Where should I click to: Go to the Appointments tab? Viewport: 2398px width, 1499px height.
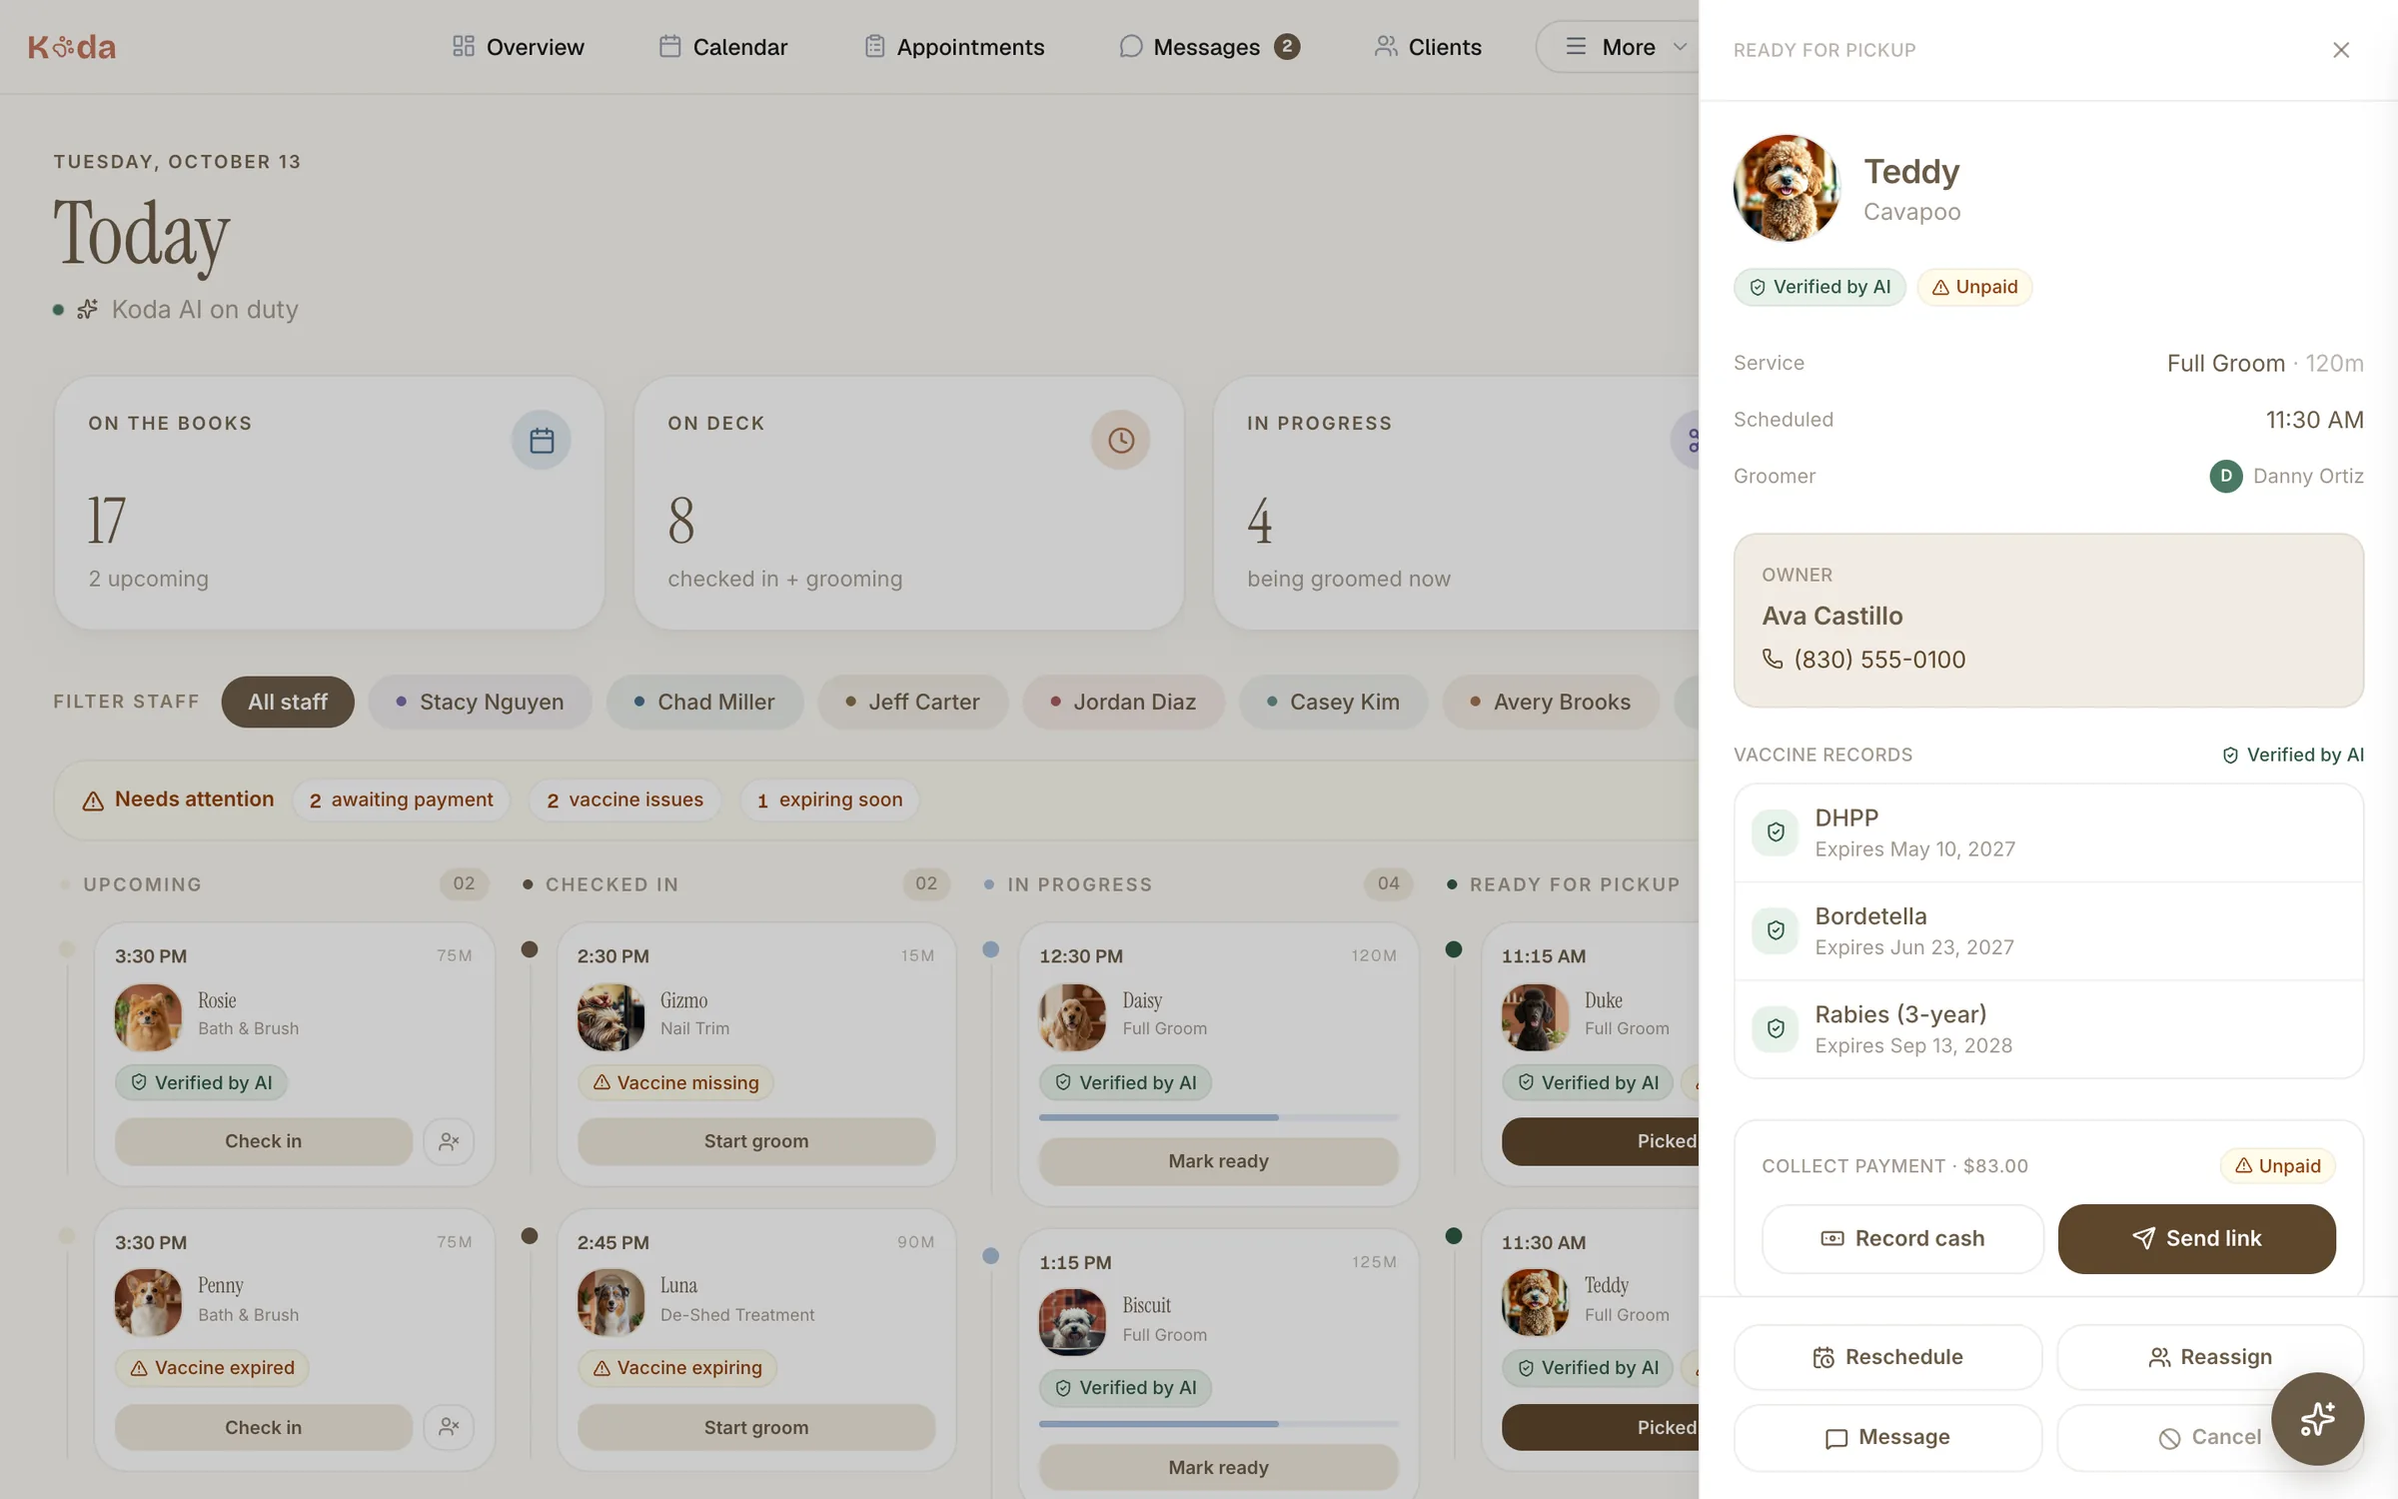coord(954,47)
